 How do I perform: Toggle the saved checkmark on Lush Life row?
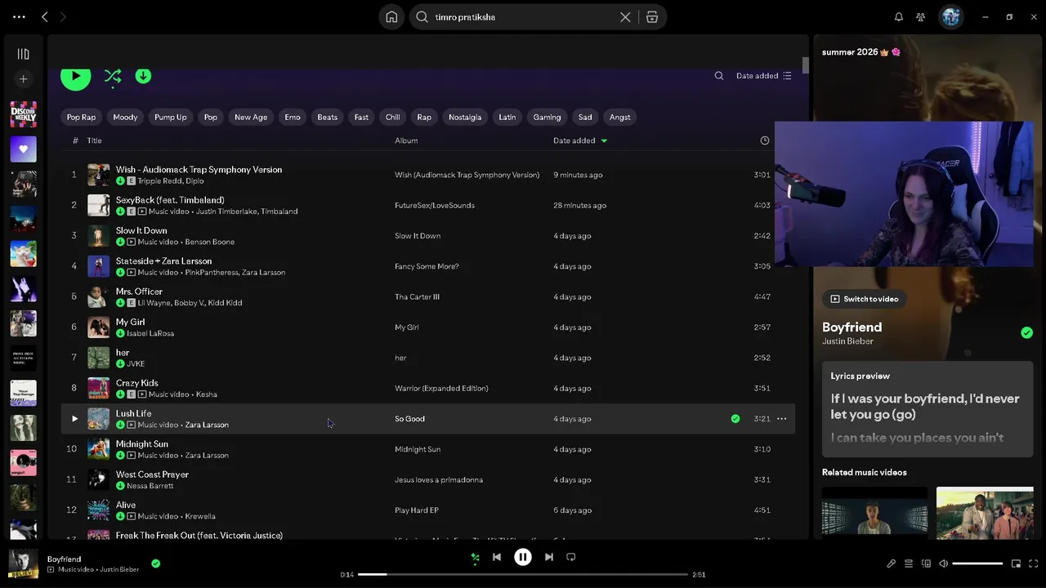click(x=735, y=419)
